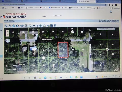
Task: Click the 343 block number circle
Action: [x=73, y=32]
